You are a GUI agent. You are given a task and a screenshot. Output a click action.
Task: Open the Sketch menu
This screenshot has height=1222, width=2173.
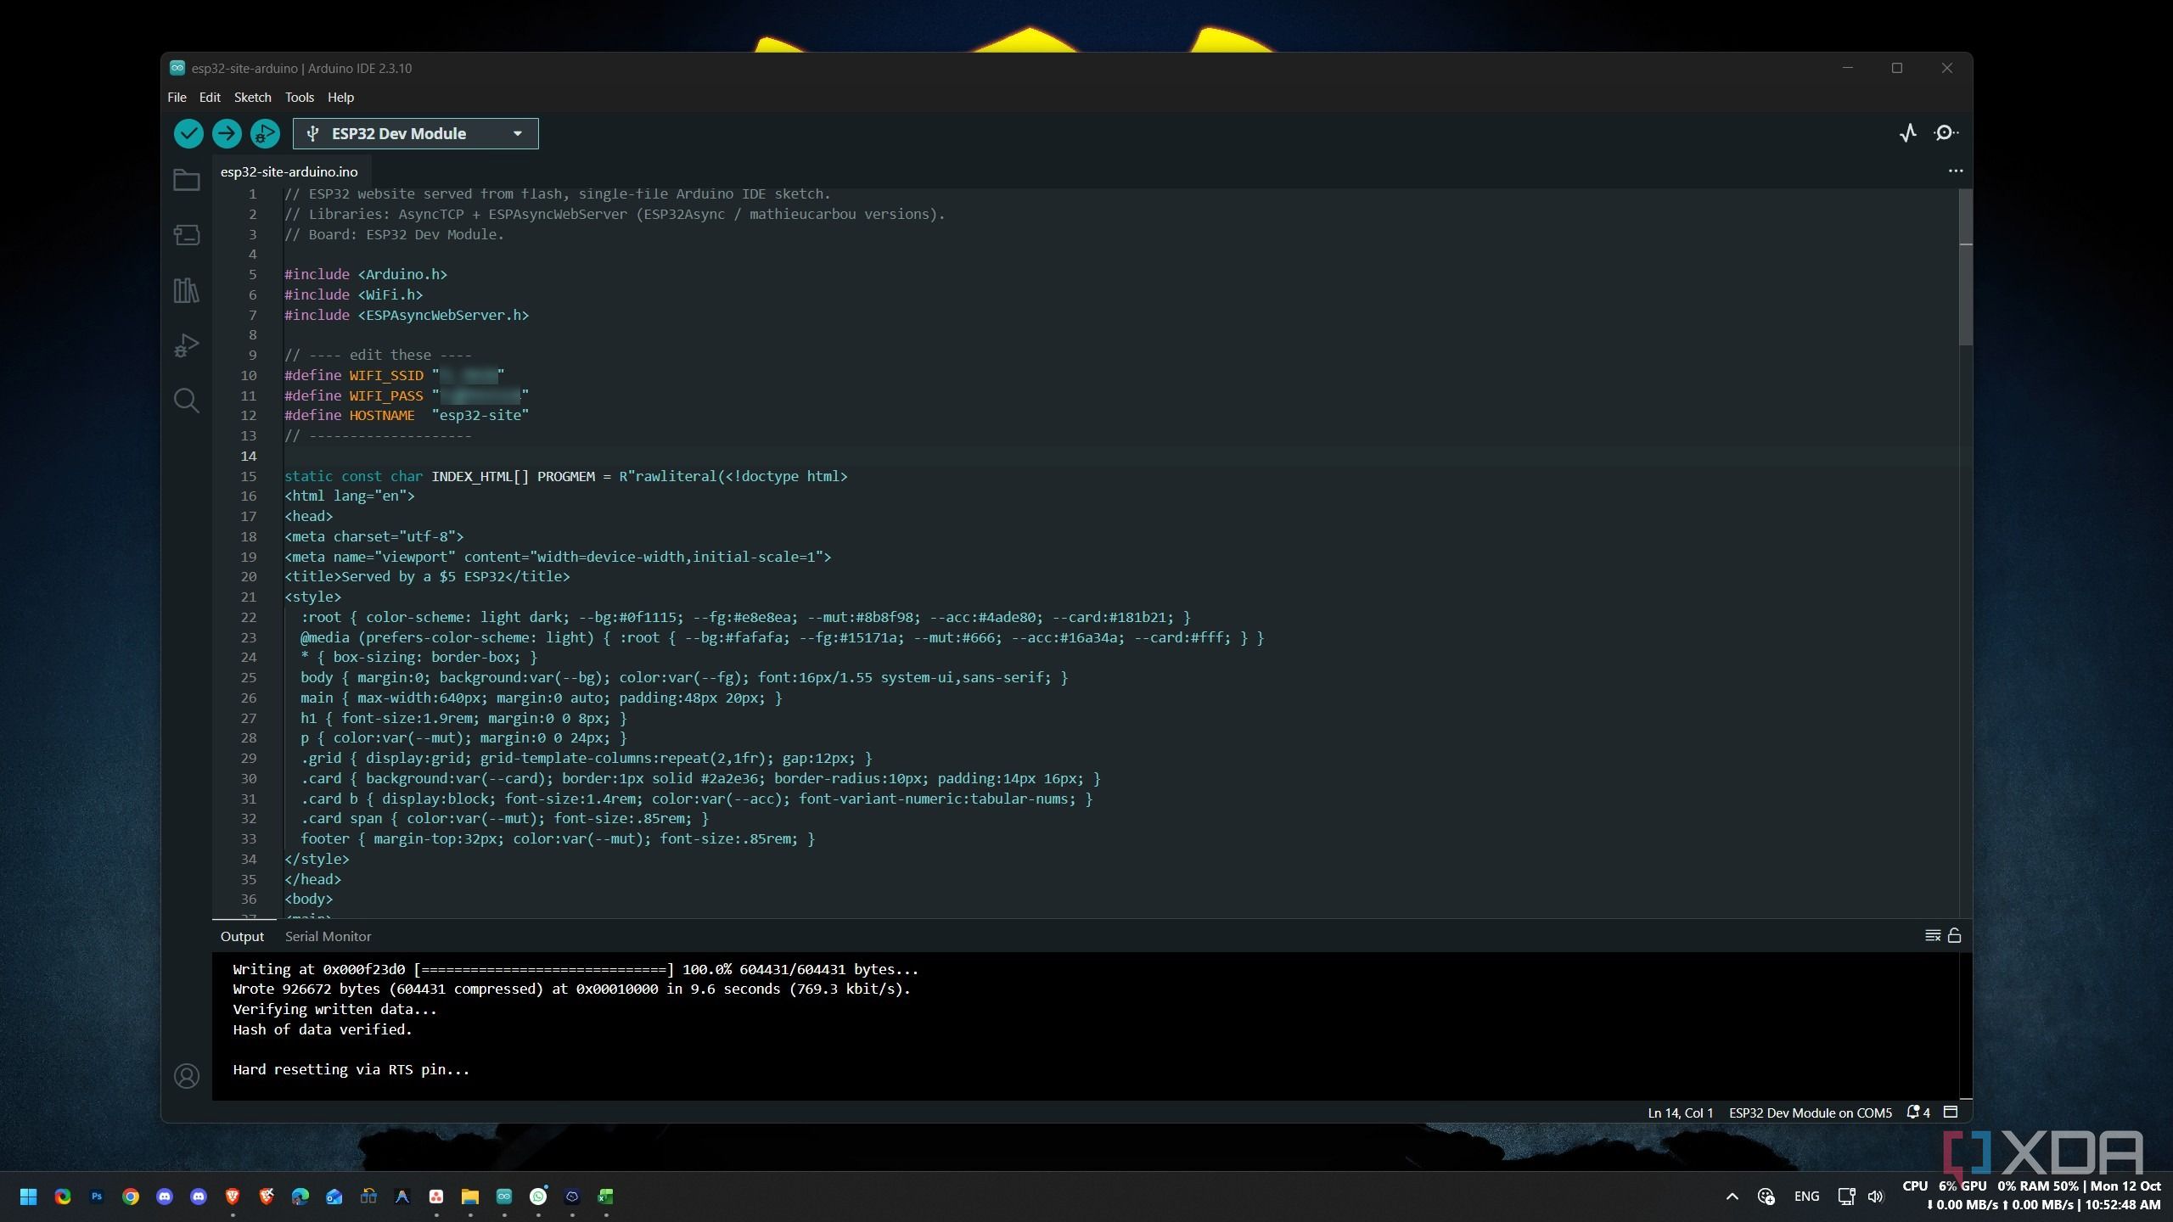coord(252,98)
